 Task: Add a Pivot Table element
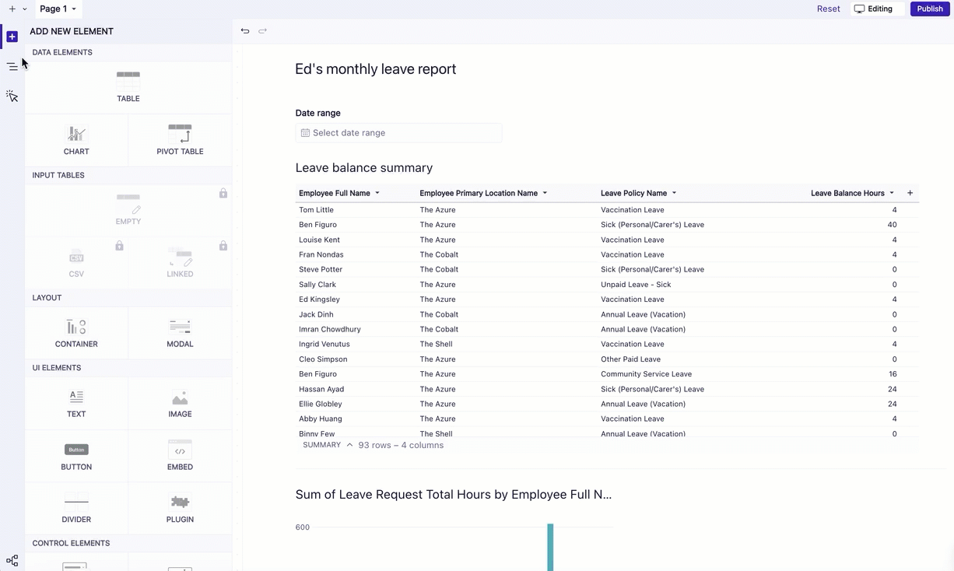coord(180,140)
